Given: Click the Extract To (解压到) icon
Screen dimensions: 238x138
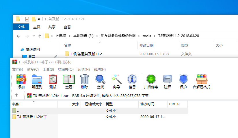Looking at the screenshot, I should 37,79.
